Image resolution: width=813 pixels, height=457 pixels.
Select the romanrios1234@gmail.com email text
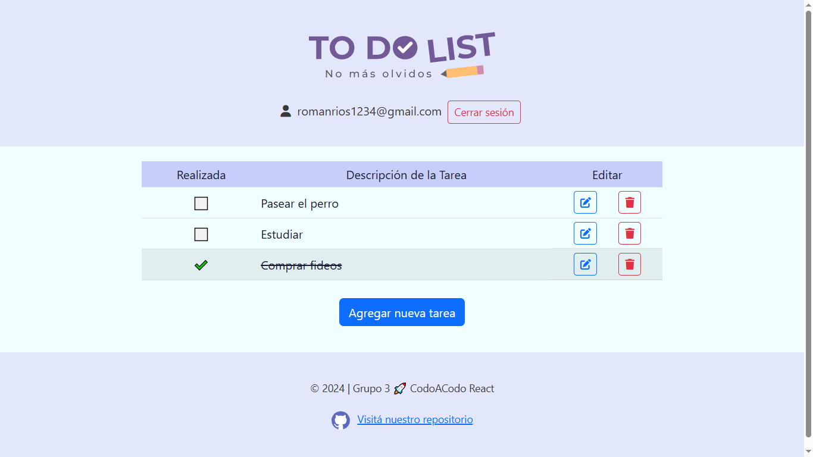[x=370, y=111]
